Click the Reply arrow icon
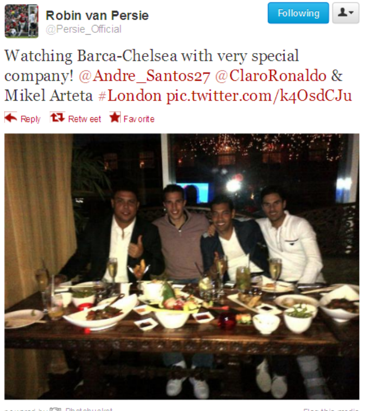The image size is (370, 411). point(11,117)
